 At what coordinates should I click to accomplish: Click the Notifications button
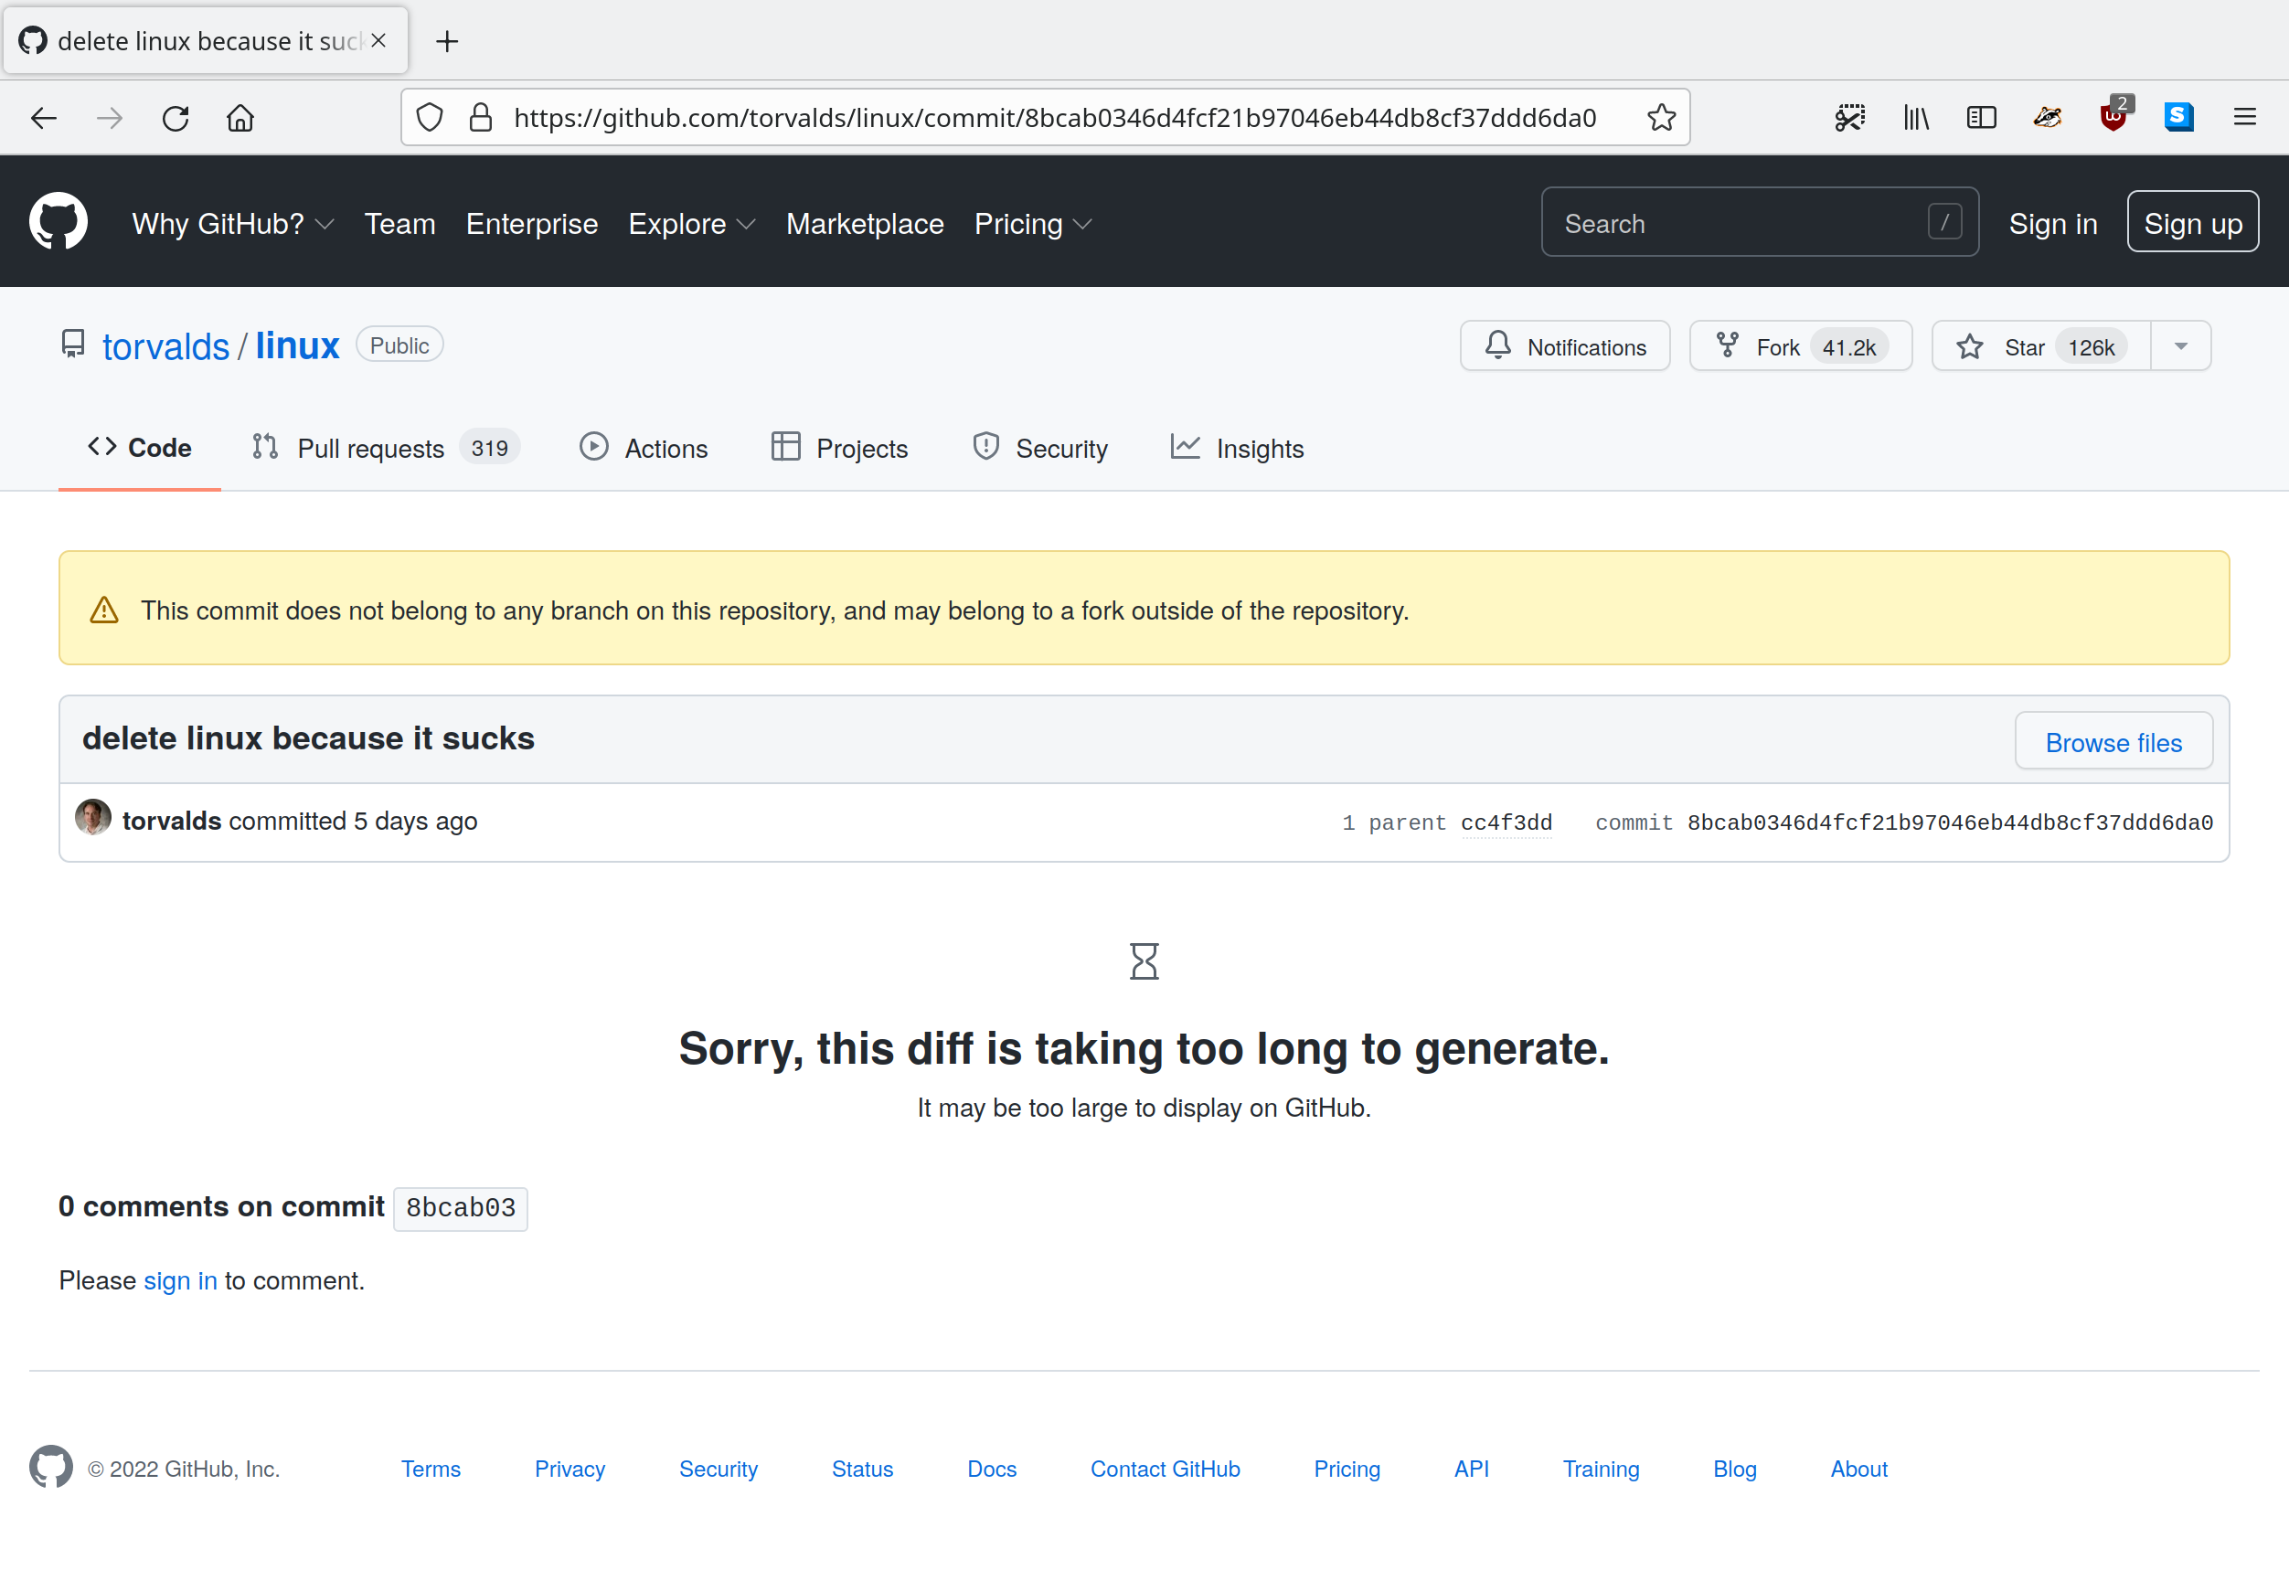(1565, 345)
